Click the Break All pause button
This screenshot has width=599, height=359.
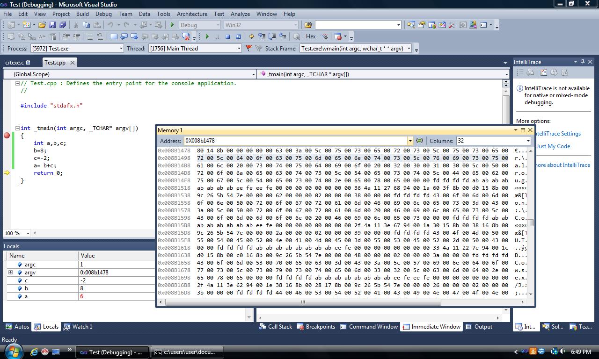click(x=217, y=36)
